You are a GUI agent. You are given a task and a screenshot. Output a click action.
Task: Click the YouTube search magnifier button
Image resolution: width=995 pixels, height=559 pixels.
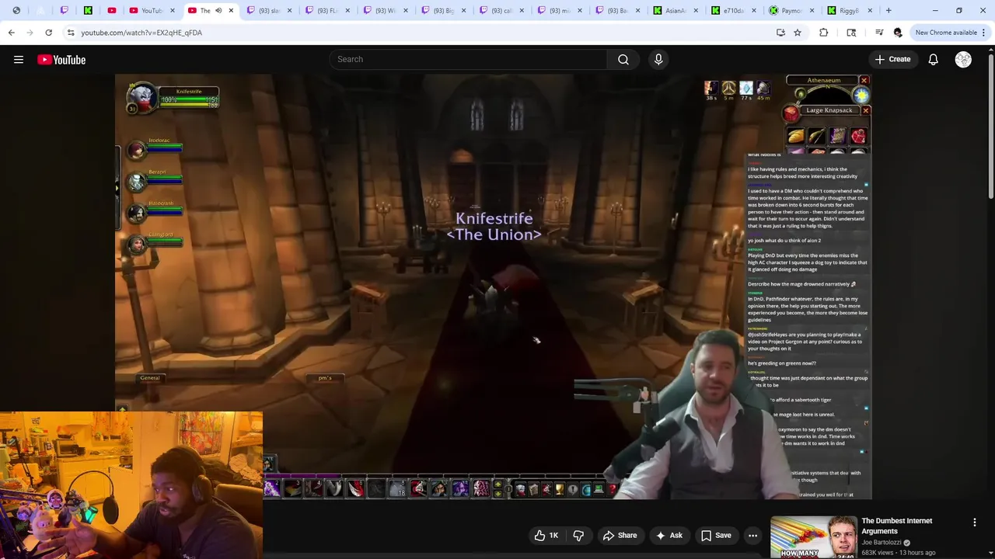623,59
